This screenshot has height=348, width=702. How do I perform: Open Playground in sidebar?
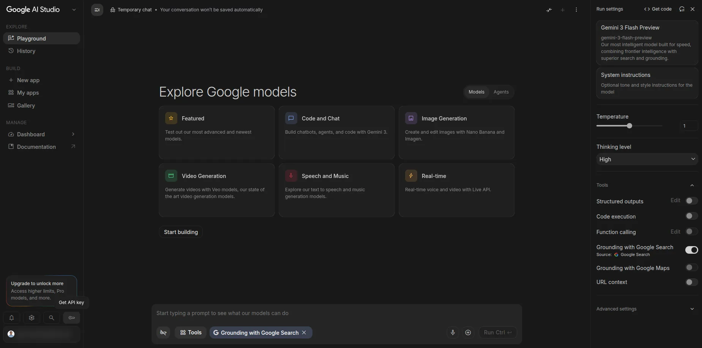(x=41, y=38)
